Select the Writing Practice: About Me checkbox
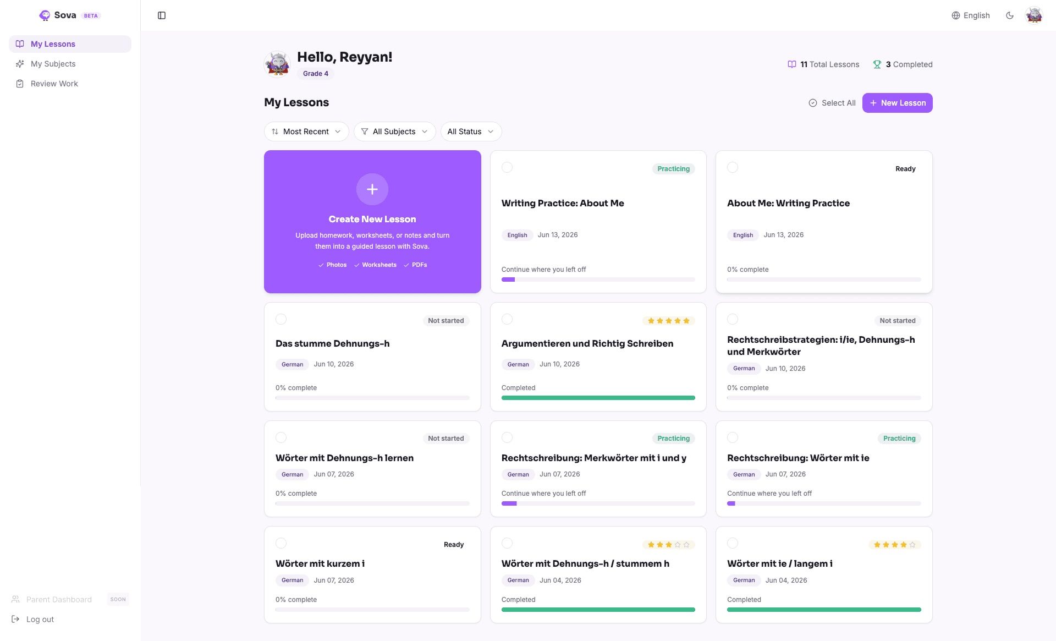 pyautogui.click(x=507, y=167)
